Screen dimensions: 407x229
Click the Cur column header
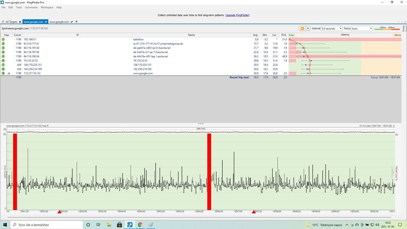click(x=274, y=35)
